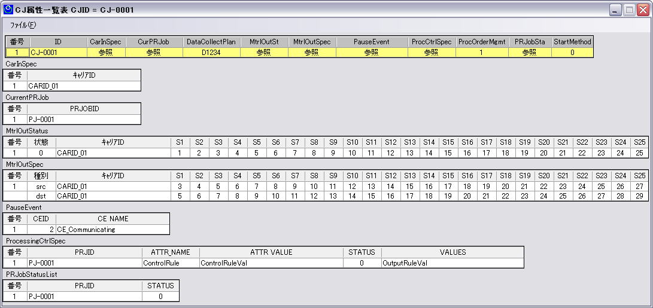Select the CE_Communicating event name cell

[113, 229]
